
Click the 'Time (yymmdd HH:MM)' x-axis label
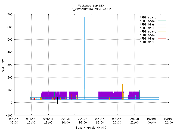(91, 128)
